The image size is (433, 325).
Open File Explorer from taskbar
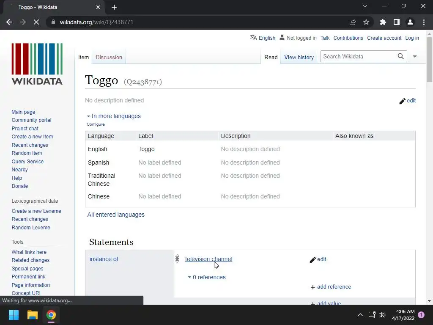click(32, 315)
